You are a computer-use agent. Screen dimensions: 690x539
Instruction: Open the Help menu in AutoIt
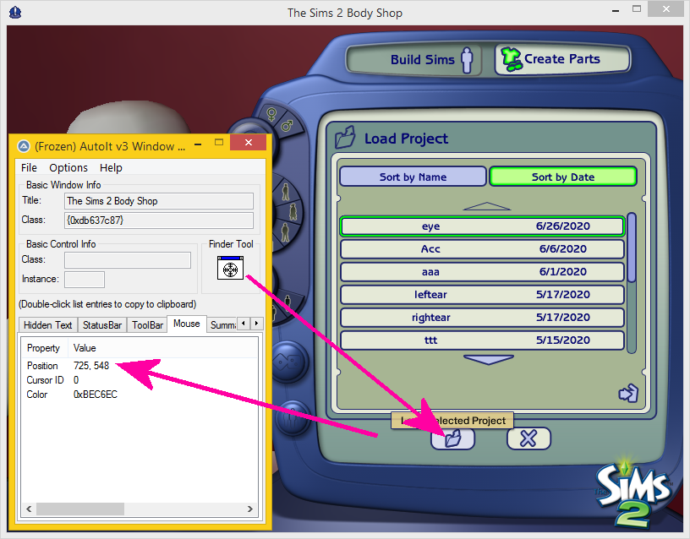(x=111, y=168)
